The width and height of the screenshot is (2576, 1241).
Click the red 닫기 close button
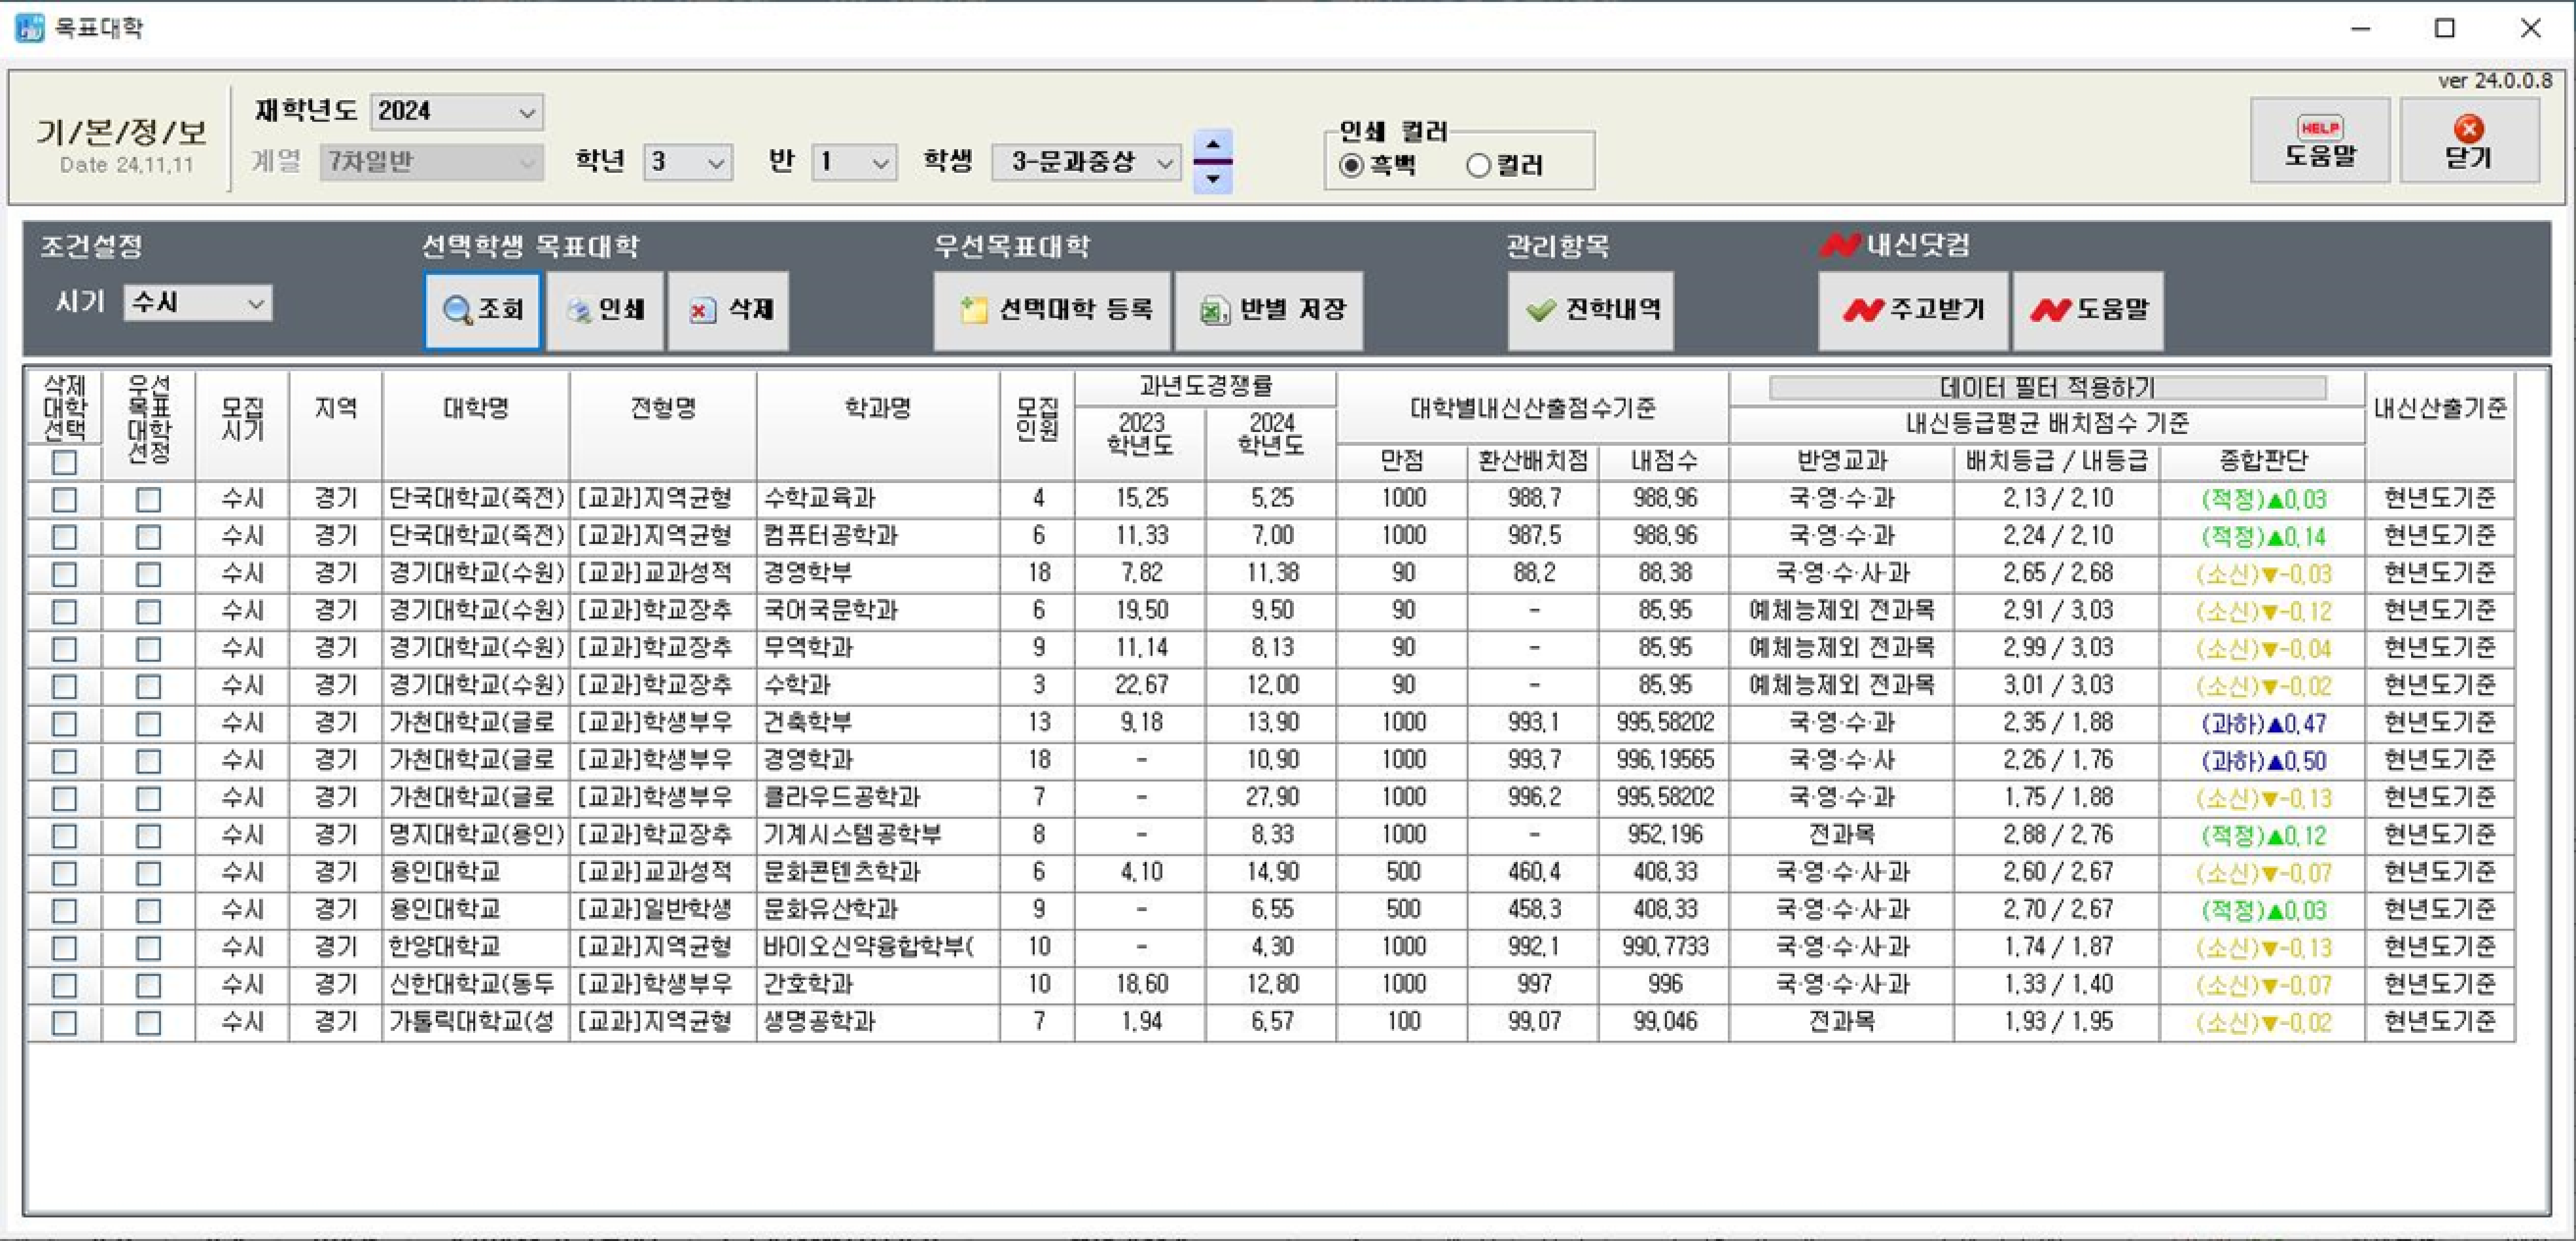(x=2469, y=140)
